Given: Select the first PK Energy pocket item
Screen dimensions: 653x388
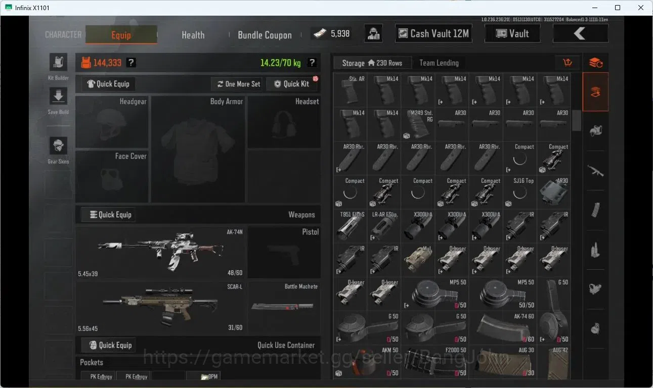Looking at the screenshot, I should 98,376.
